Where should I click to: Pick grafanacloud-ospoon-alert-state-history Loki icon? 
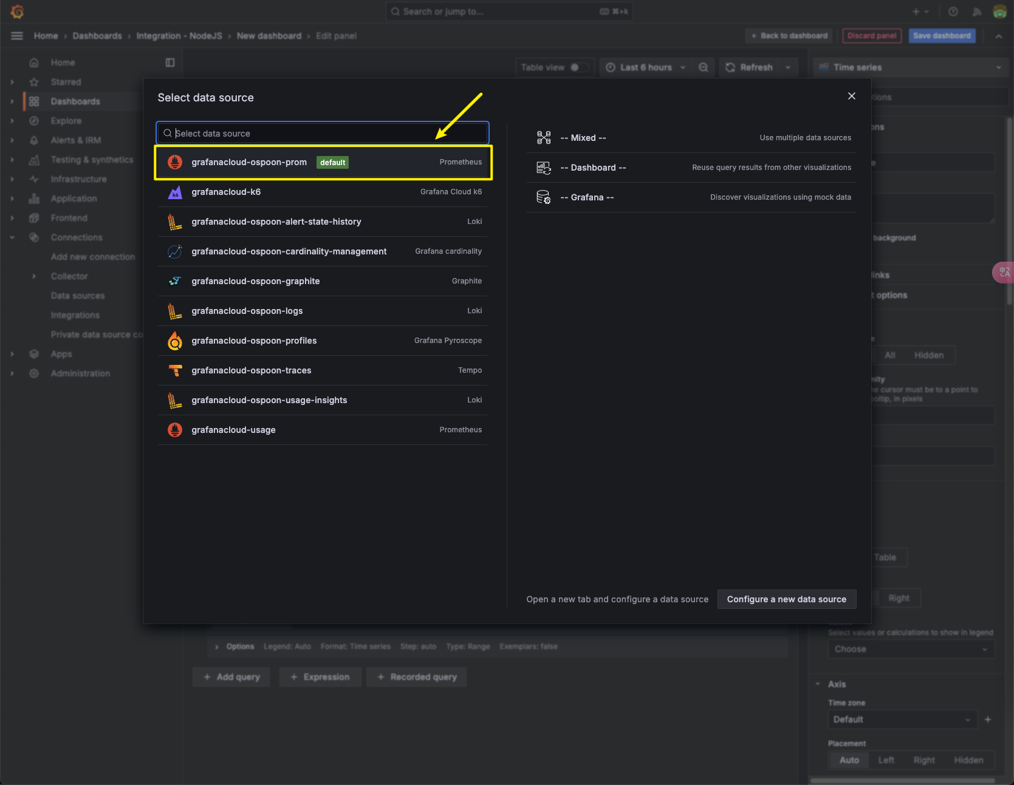(x=175, y=222)
